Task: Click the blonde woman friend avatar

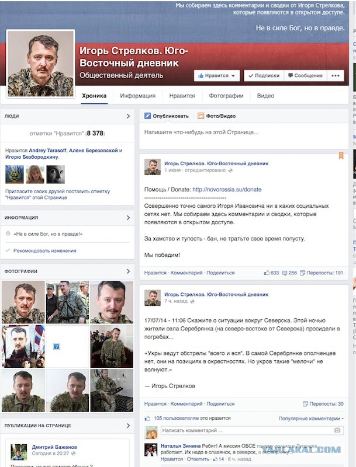Action: coord(35,174)
